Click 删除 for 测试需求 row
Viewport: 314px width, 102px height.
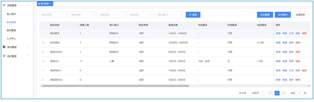tap(305, 33)
